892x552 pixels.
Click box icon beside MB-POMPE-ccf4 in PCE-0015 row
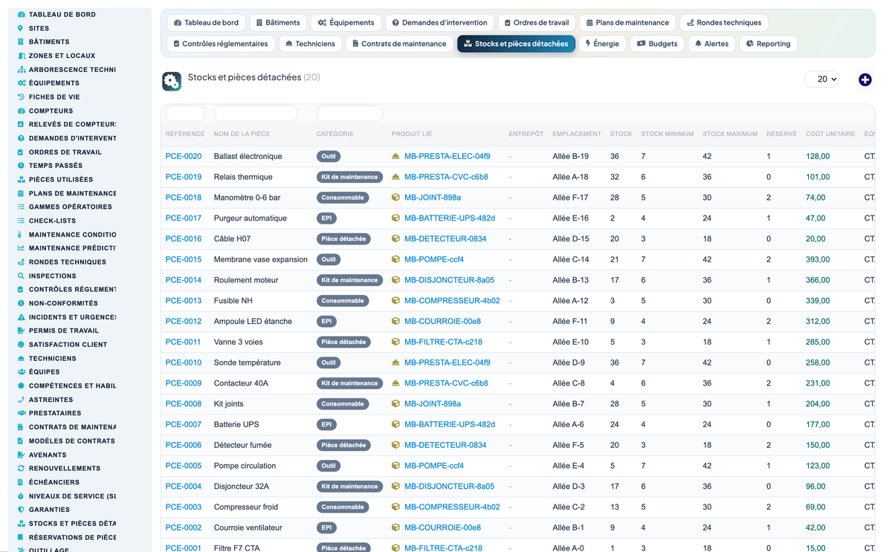[x=395, y=260]
